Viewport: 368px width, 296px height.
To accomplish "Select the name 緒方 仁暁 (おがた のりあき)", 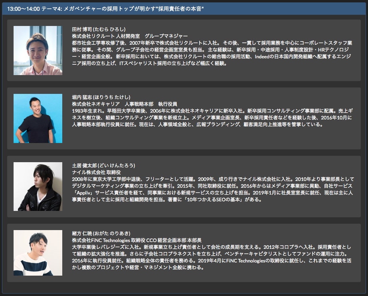I will tap(101, 233).
